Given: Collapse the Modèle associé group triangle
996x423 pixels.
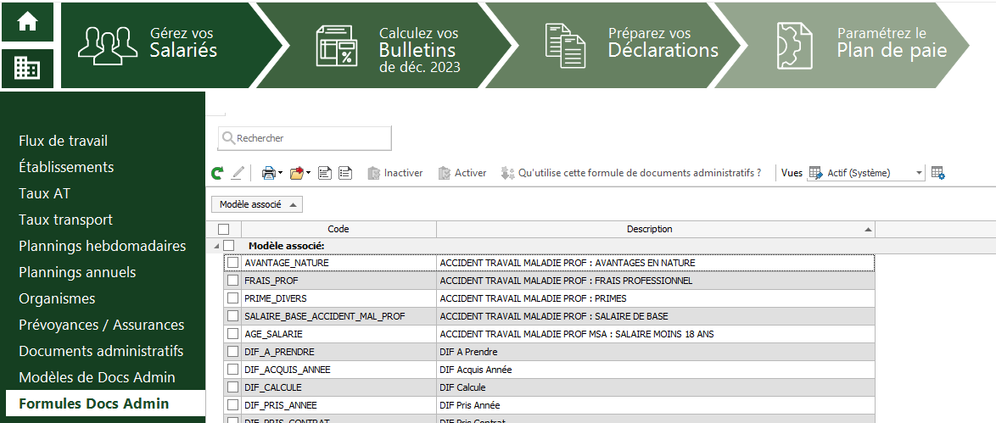Looking at the screenshot, I should tap(216, 246).
